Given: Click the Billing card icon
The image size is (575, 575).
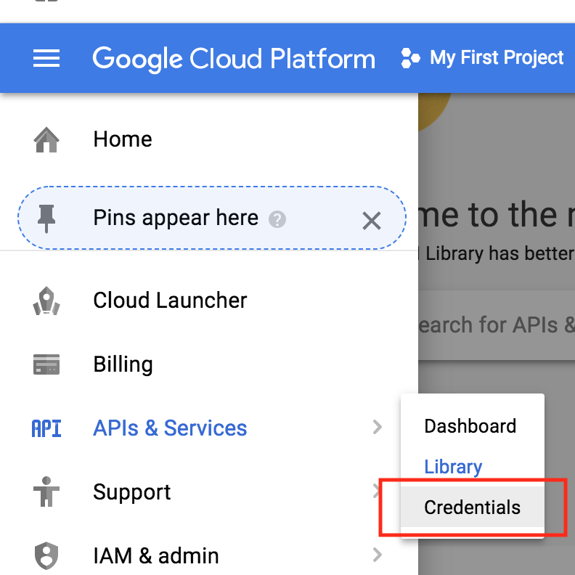Looking at the screenshot, I should [x=46, y=364].
